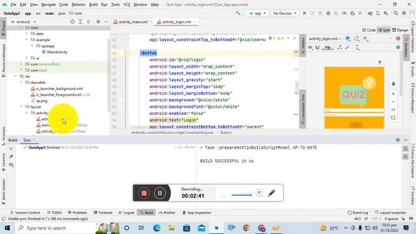Open the VCS menu
The height and width of the screenshot is (234, 416).
(x=127, y=5)
